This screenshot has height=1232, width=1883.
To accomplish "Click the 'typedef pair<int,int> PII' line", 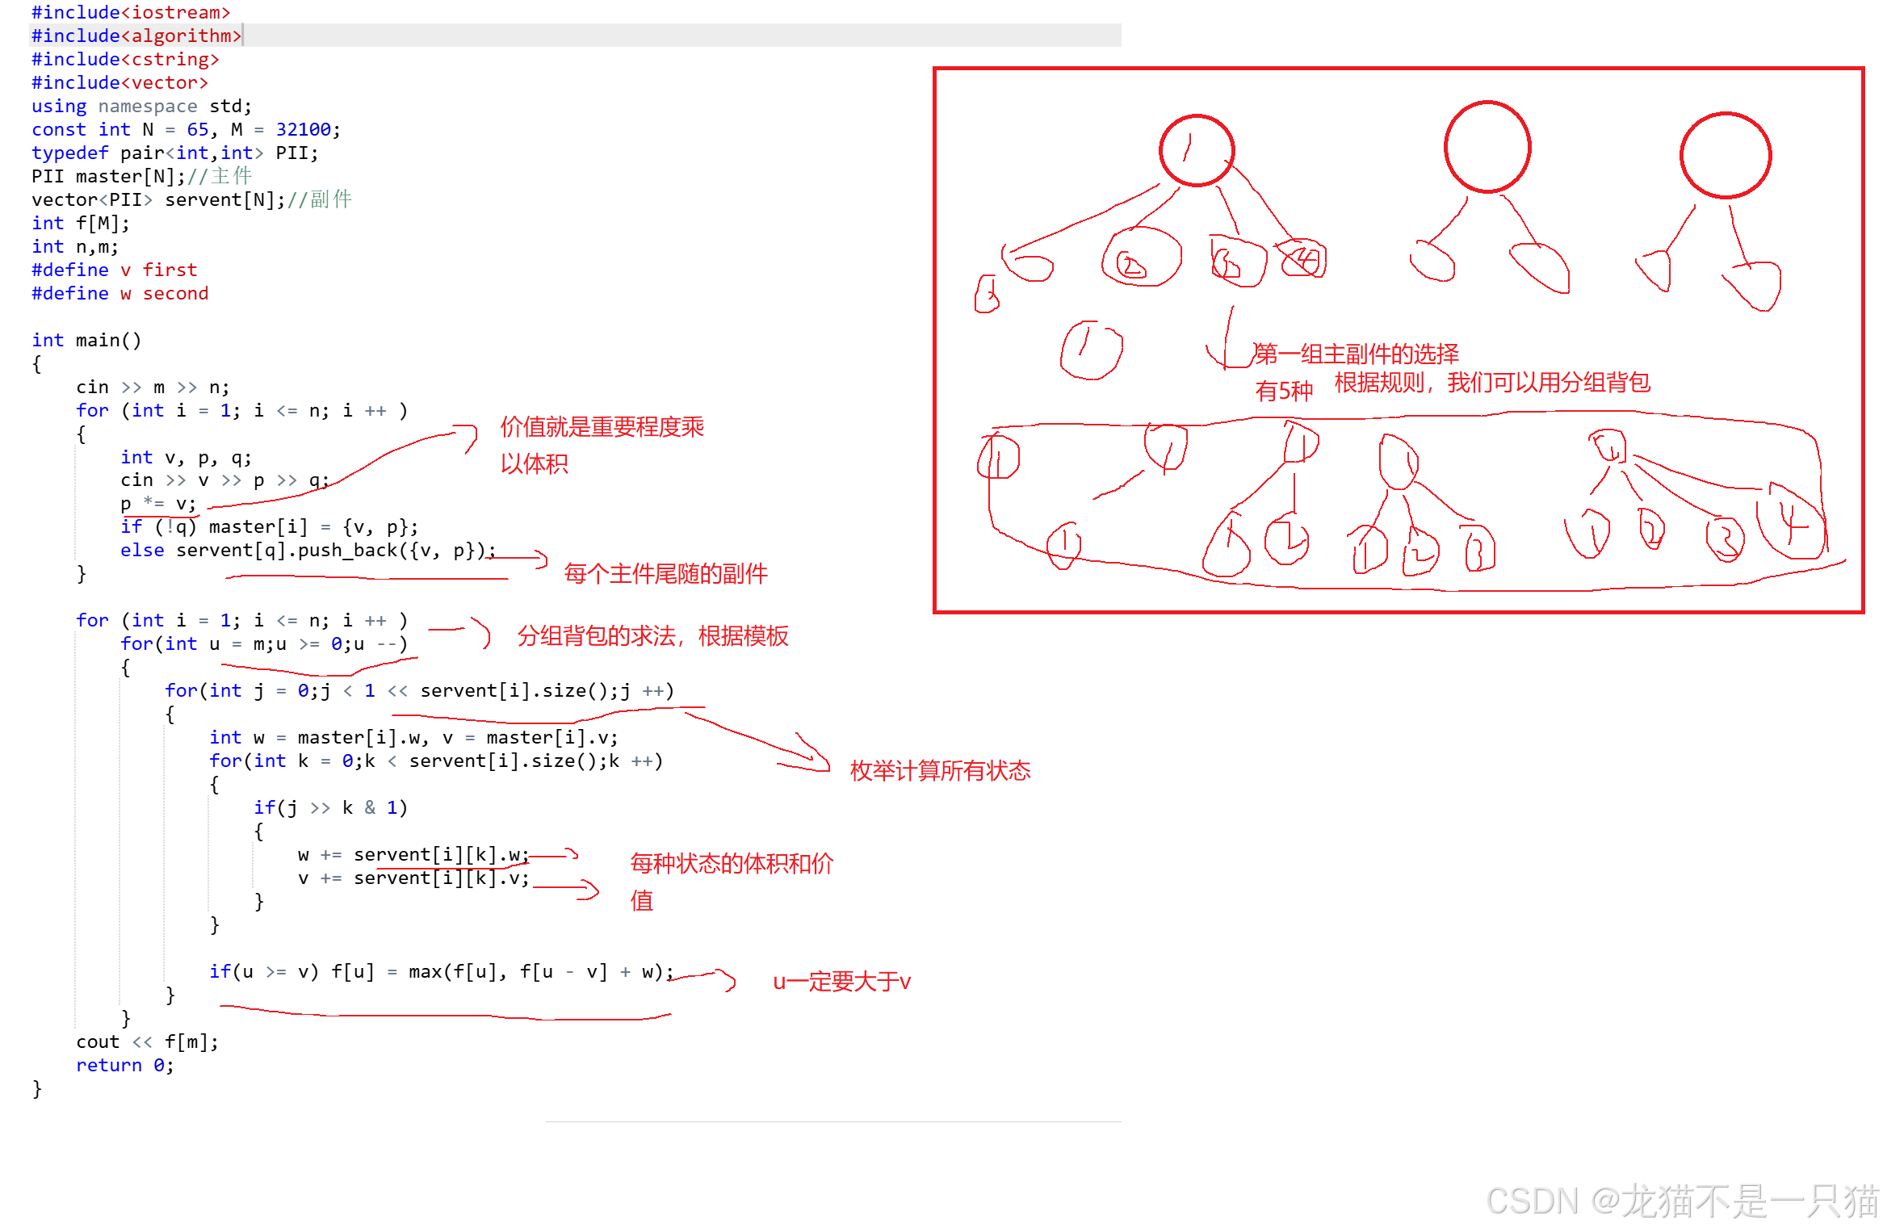I will click(x=174, y=153).
